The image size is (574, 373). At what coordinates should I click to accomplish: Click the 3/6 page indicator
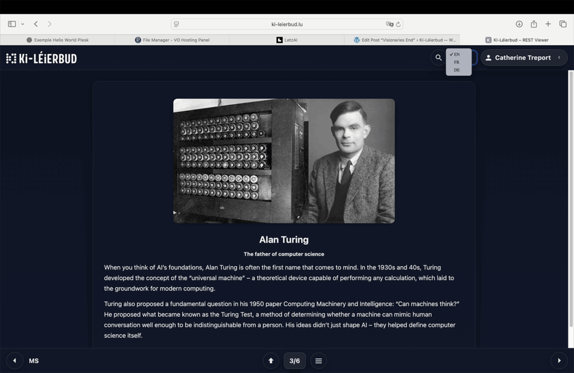point(294,361)
